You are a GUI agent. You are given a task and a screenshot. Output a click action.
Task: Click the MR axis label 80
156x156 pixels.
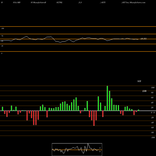(152, 93)
